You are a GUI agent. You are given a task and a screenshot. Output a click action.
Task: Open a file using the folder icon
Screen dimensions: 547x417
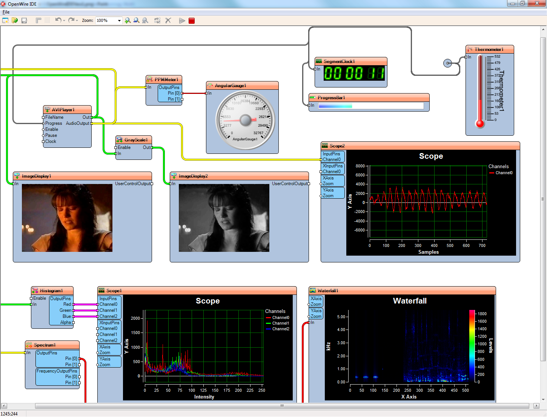pos(15,20)
